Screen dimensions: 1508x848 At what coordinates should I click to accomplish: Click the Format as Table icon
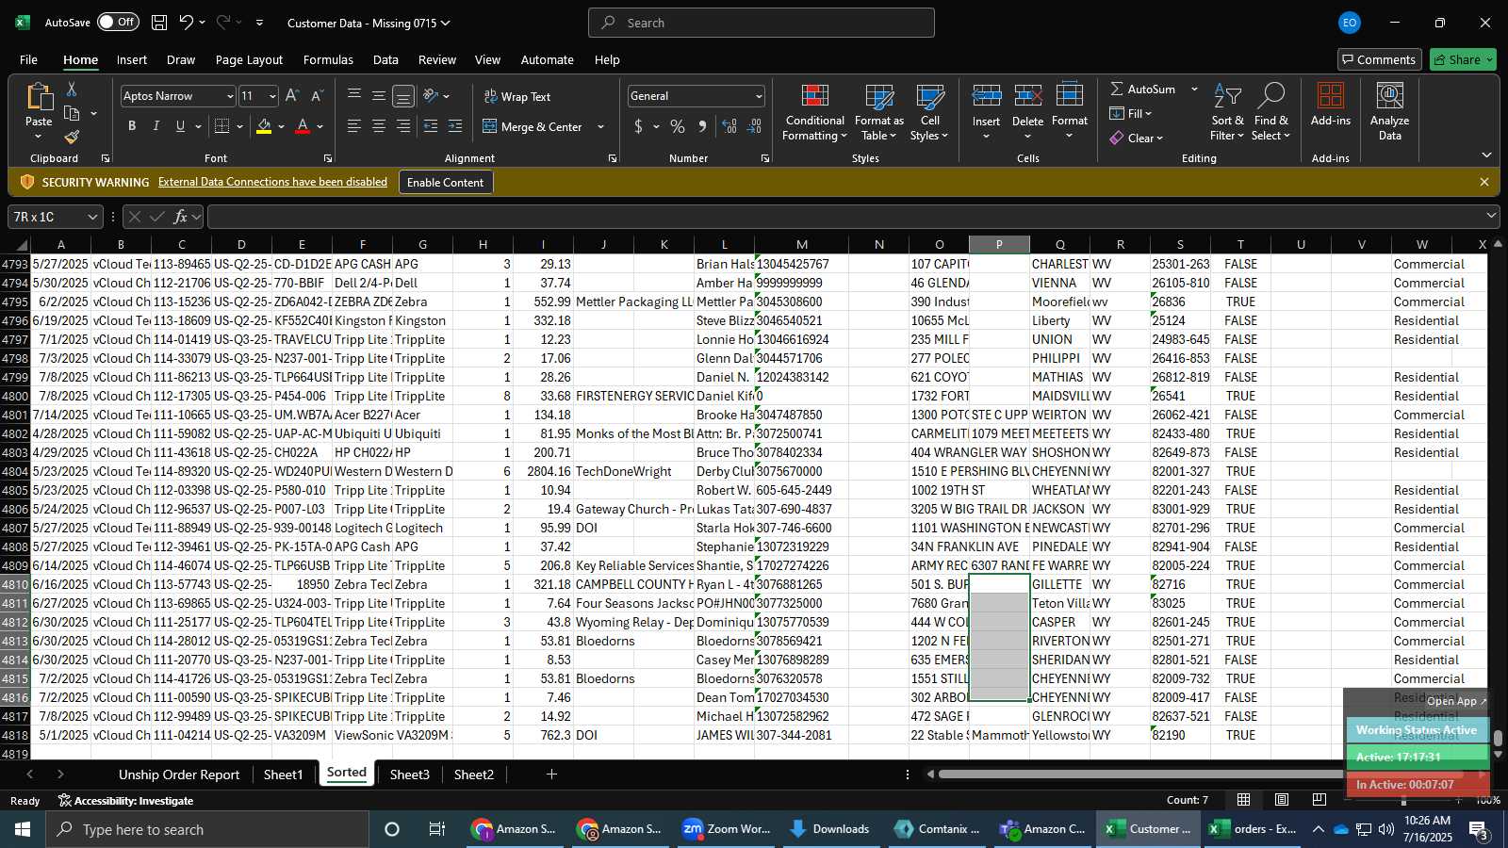(878, 96)
